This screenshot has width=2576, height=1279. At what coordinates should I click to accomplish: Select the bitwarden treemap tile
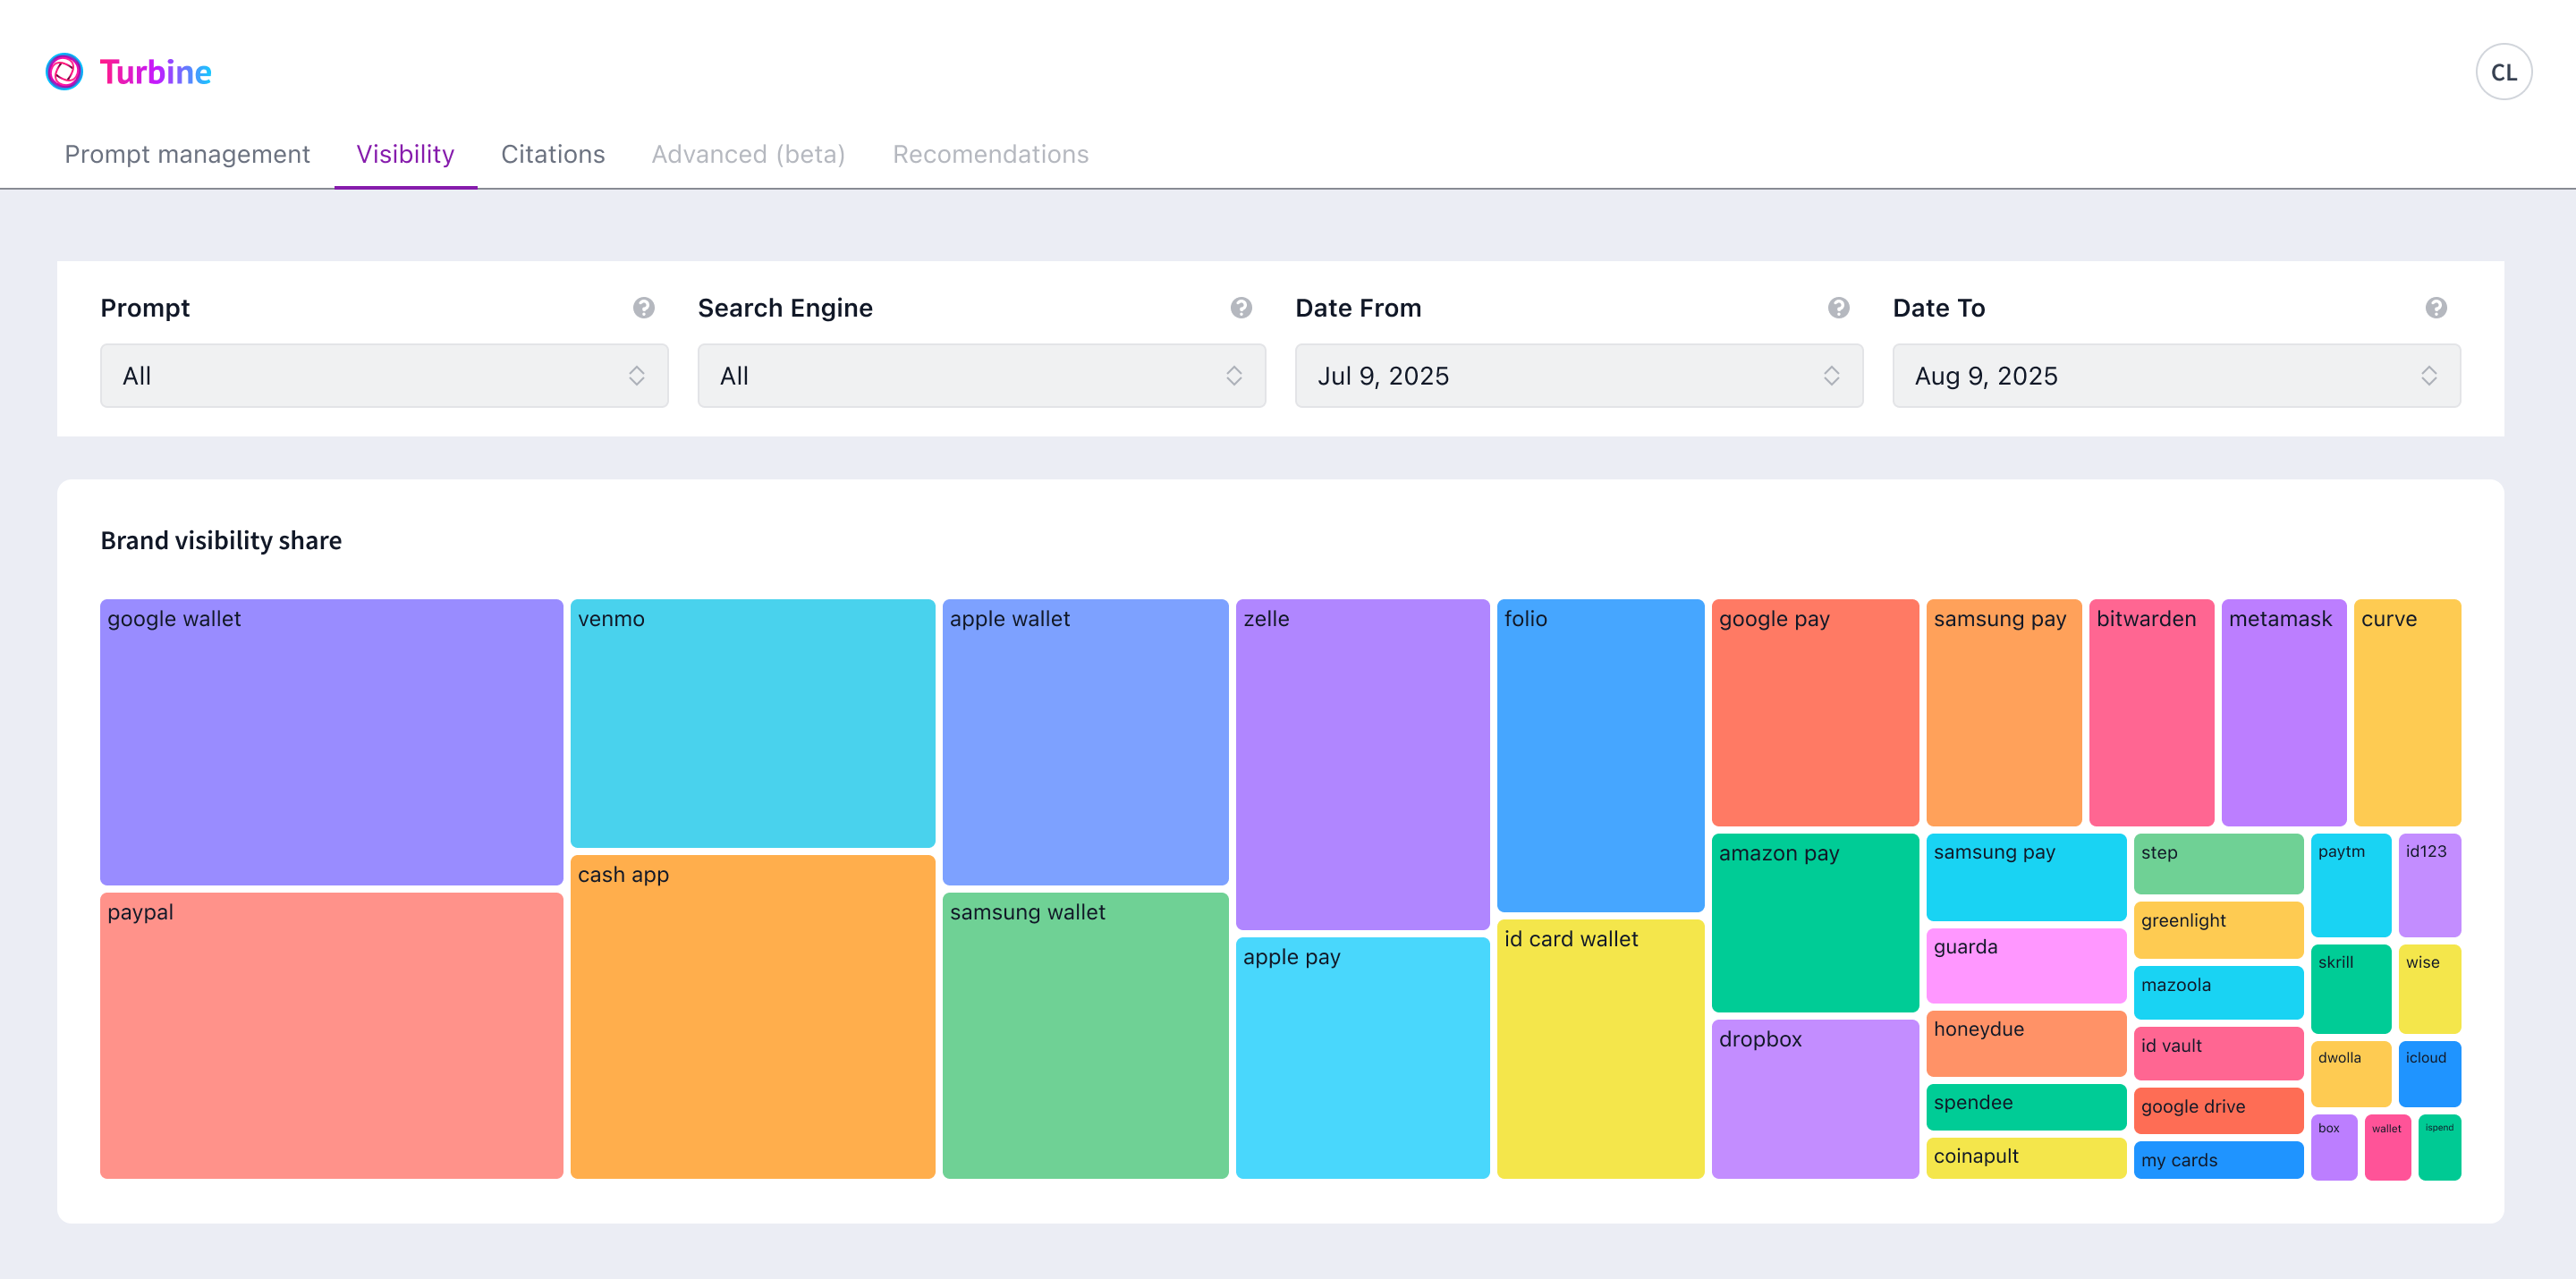click(2151, 712)
